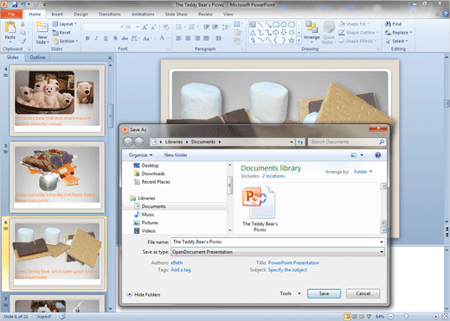Center the text alignment
Screen dimensions: 450x321
tap(188, 38)
